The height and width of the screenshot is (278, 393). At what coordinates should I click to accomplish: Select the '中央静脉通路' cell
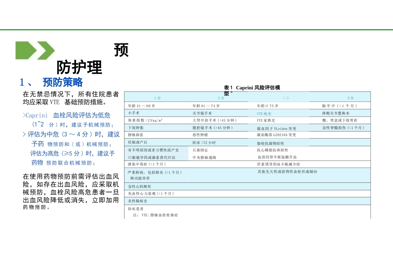[x=204, y=158]
